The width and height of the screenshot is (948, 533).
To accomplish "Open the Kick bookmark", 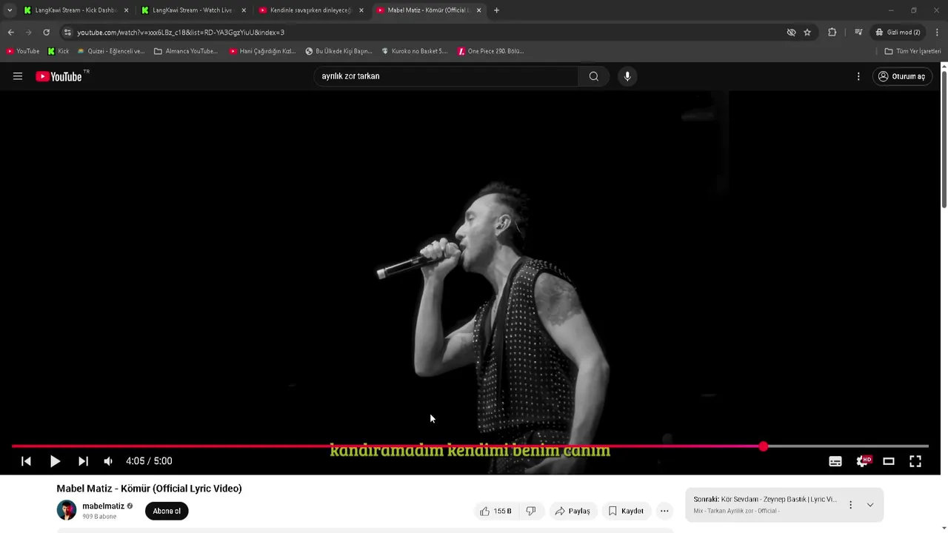I will coord(59,51).
